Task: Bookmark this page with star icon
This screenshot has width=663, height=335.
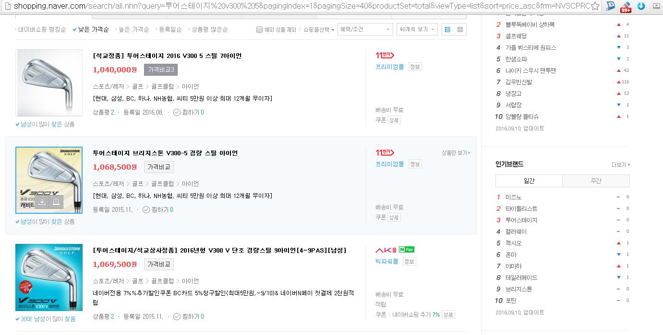Action: click(595, 6)
